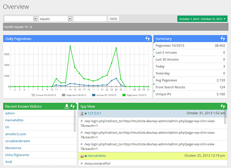This screenshot has width=231, height=168.
Task: Open visitor 'Andi'
Action: (x=9, y=162)
